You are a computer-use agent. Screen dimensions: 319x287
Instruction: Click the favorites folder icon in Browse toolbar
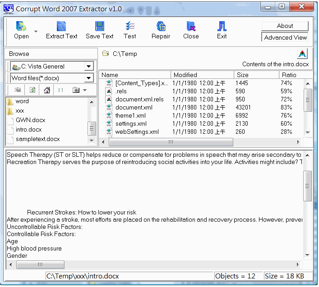pos(76,90)
